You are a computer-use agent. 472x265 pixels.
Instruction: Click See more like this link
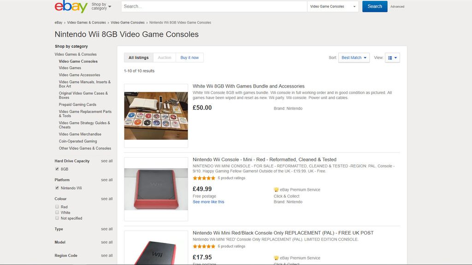[x=208, y=202]
